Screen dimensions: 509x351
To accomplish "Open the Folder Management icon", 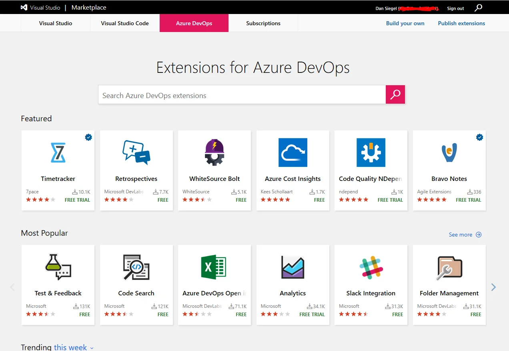I will pyautogui.click(x=449, y=268).
